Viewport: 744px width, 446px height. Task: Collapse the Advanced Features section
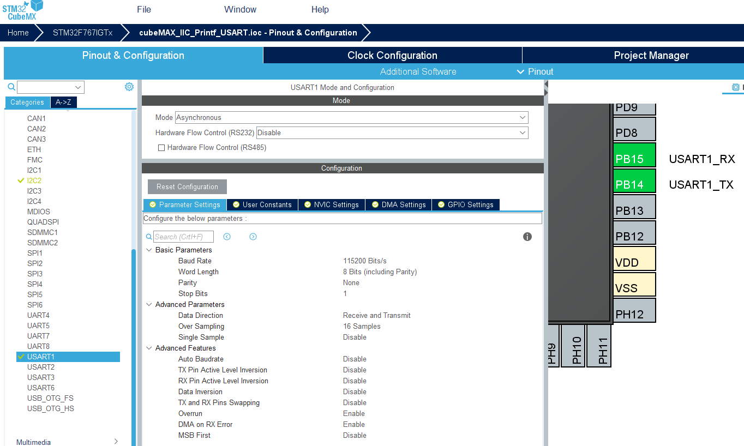click(149, 348)
